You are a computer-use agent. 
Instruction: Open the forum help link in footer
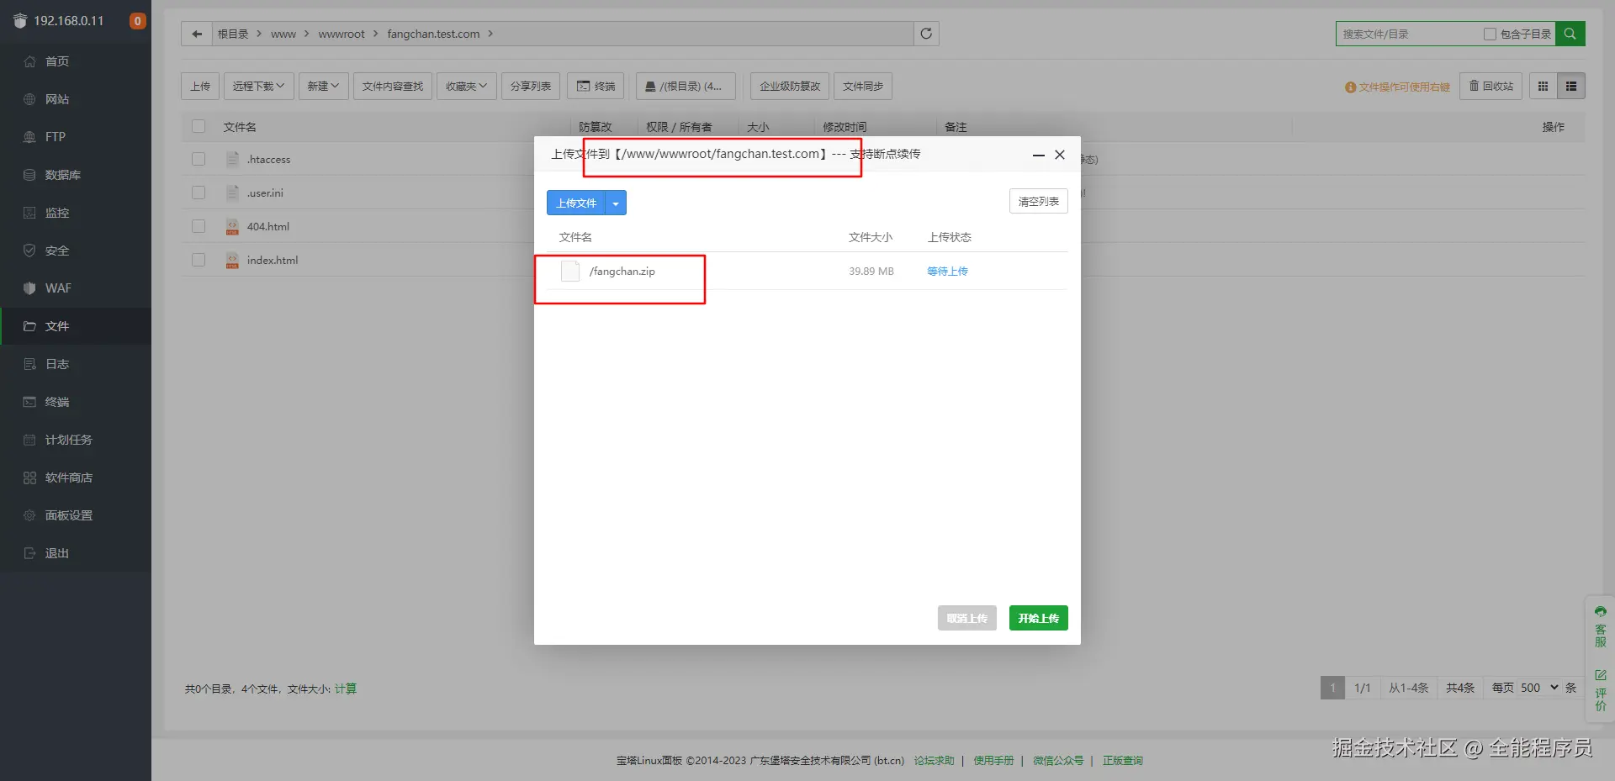[934, 760]
